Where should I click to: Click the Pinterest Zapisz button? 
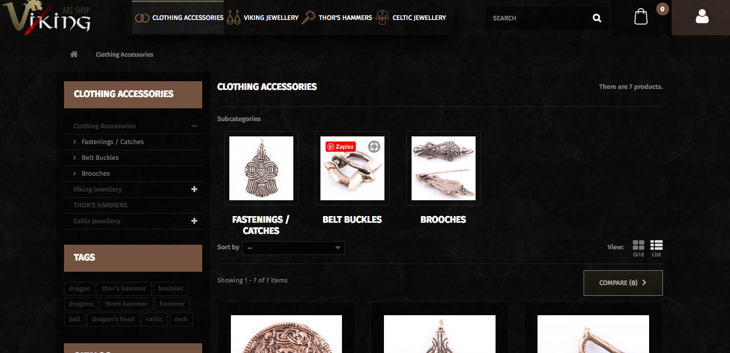click(x=340, y=147)
